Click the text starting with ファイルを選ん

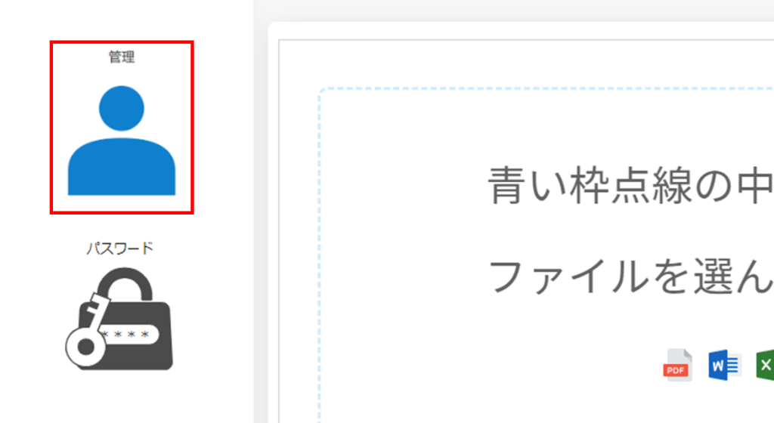point(630,276)
